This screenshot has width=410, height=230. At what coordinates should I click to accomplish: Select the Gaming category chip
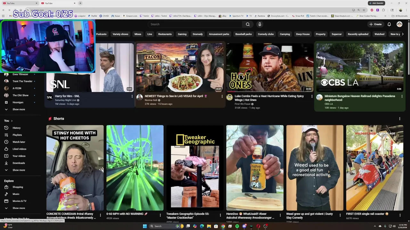[182, 34]
